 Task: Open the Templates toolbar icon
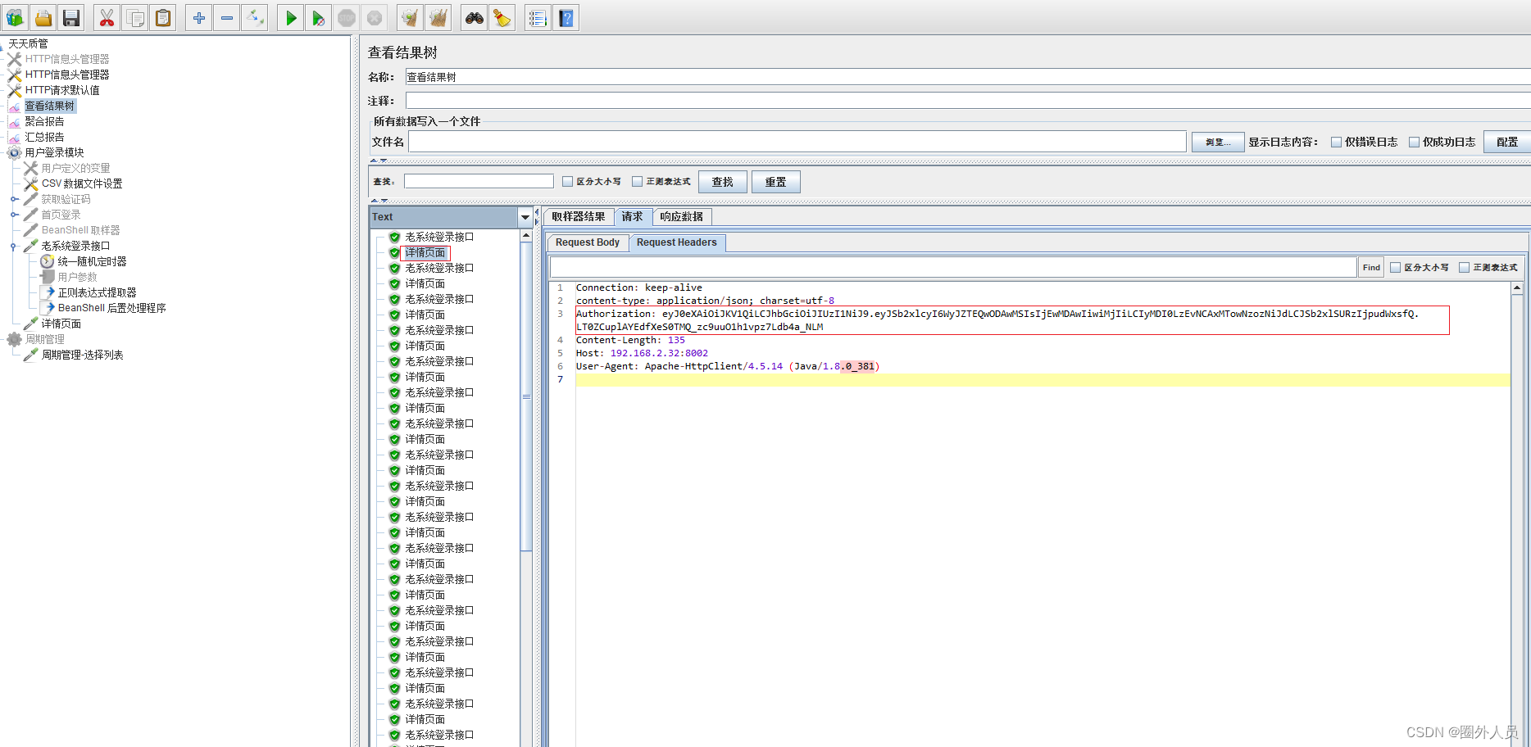16,17
